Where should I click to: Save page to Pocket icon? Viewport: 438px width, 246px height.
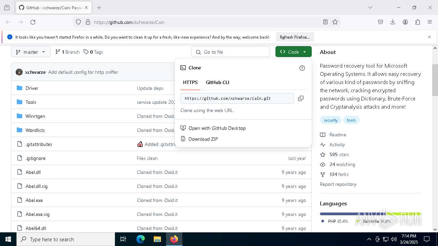pyautogui.click(x=381, y=22)
